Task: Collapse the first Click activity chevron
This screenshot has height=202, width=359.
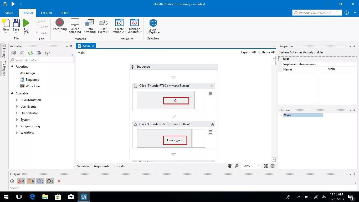Action: point(212,86)
